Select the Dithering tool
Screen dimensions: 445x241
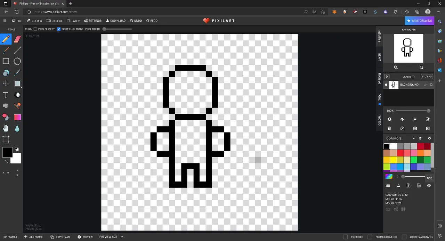6,106
